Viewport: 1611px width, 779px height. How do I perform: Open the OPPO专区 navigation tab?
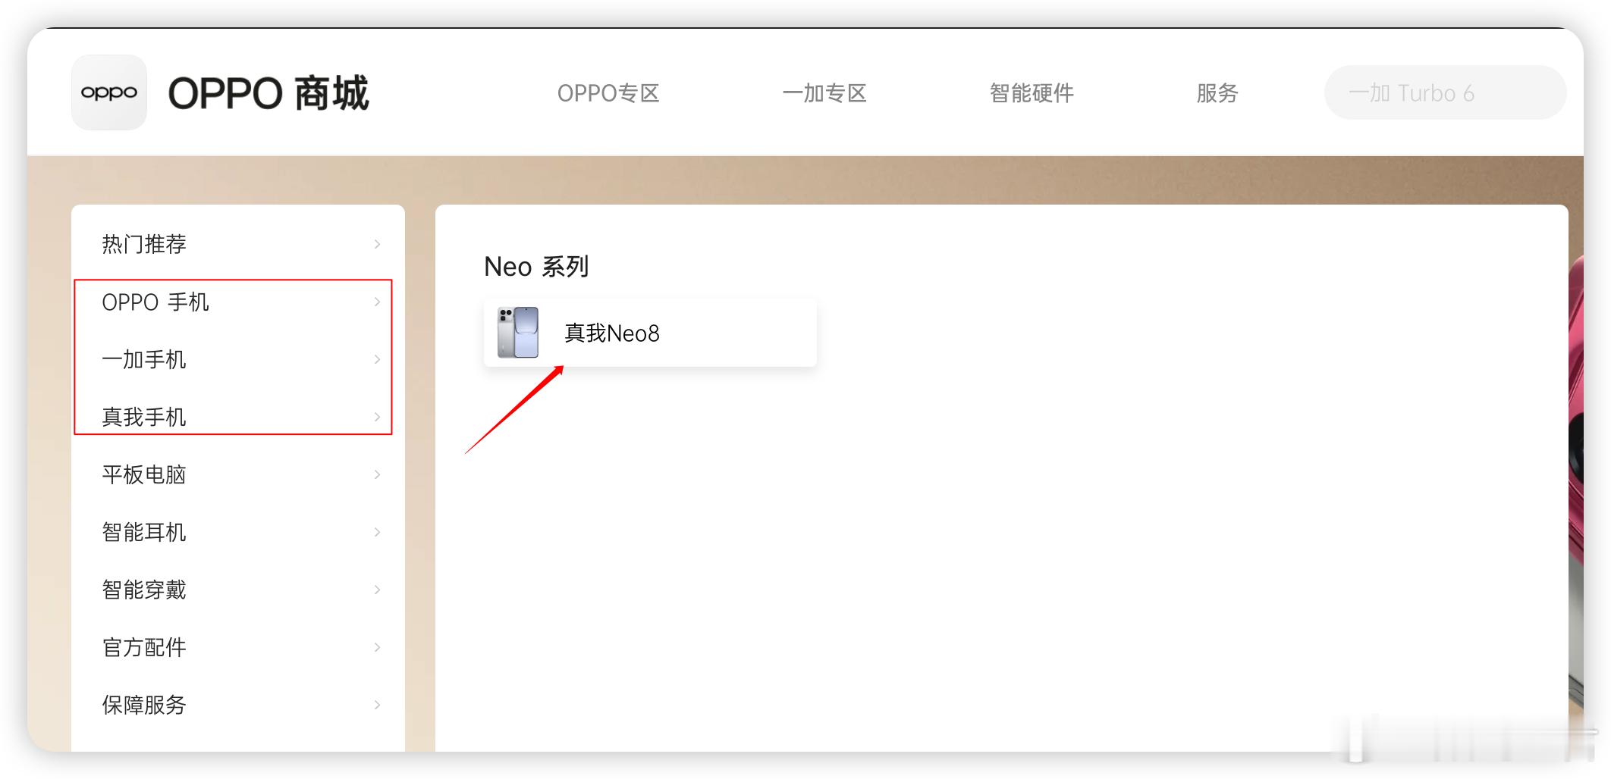[x=608, y=93]
